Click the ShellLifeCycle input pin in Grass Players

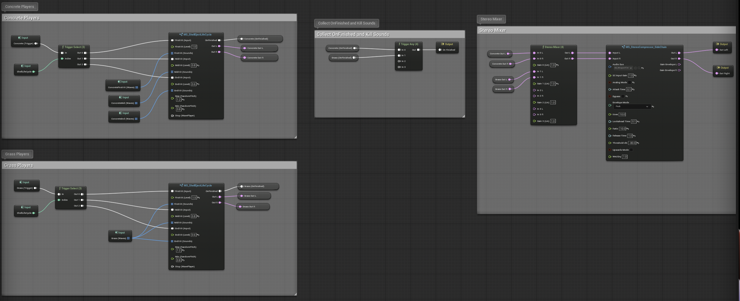tap(34, 213)
